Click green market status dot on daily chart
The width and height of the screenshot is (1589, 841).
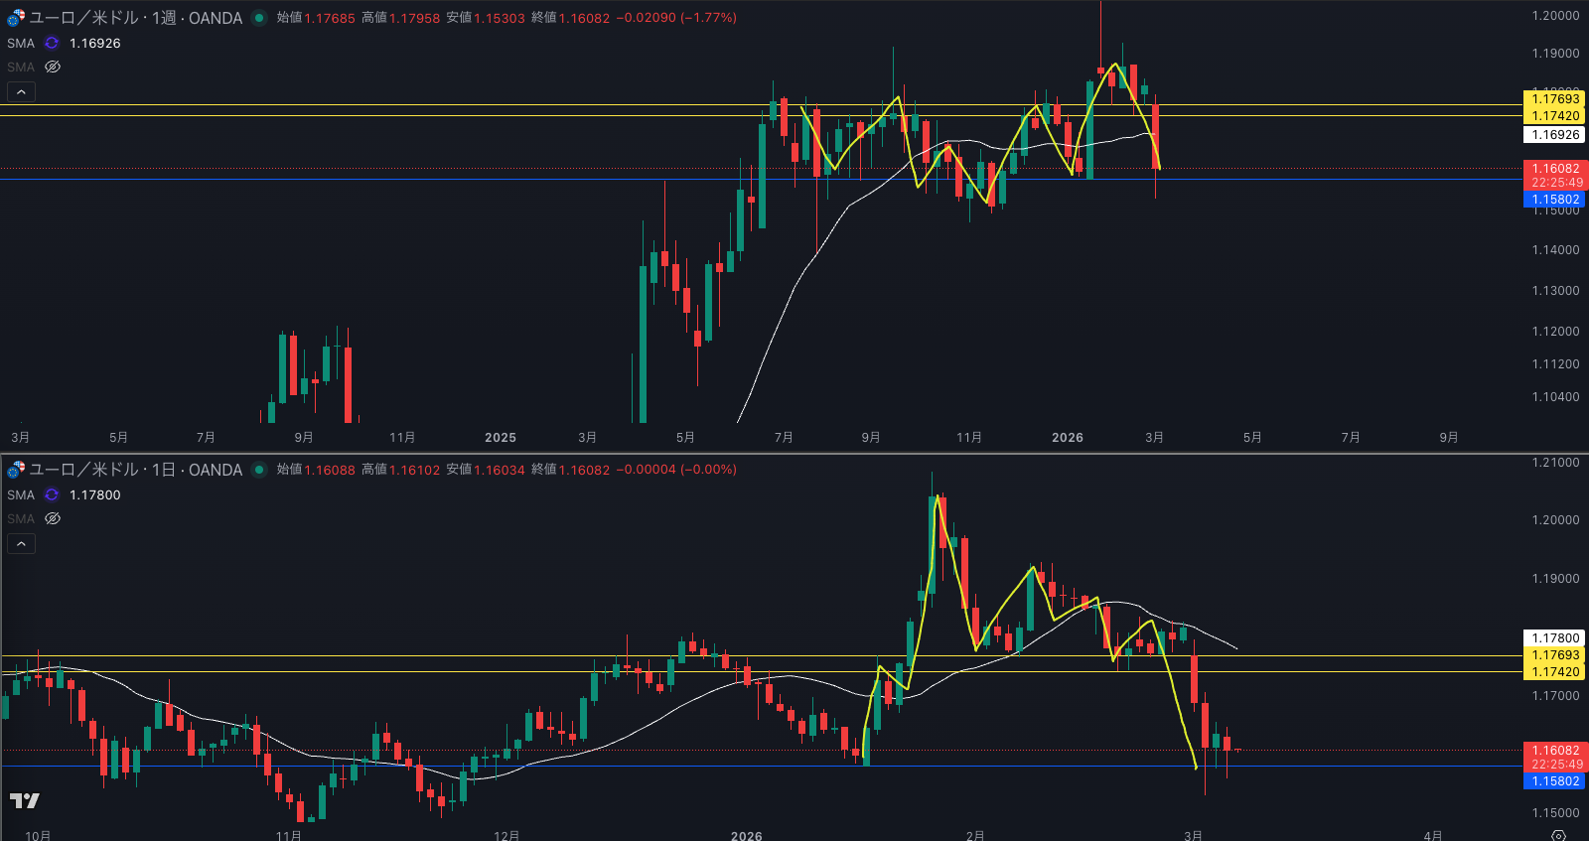(x=259, y=470)
